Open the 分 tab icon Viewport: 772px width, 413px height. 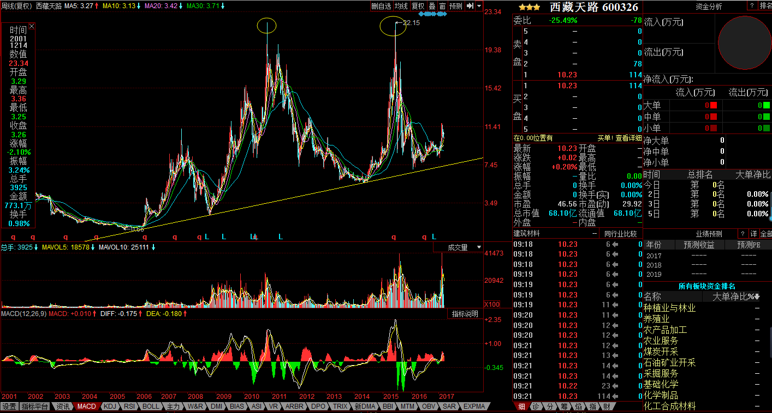click(x=550, y=406)
